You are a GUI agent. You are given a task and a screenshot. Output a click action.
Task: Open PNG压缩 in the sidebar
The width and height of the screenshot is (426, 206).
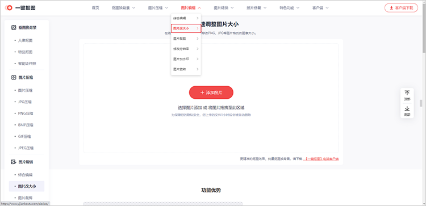coord(26,113)
